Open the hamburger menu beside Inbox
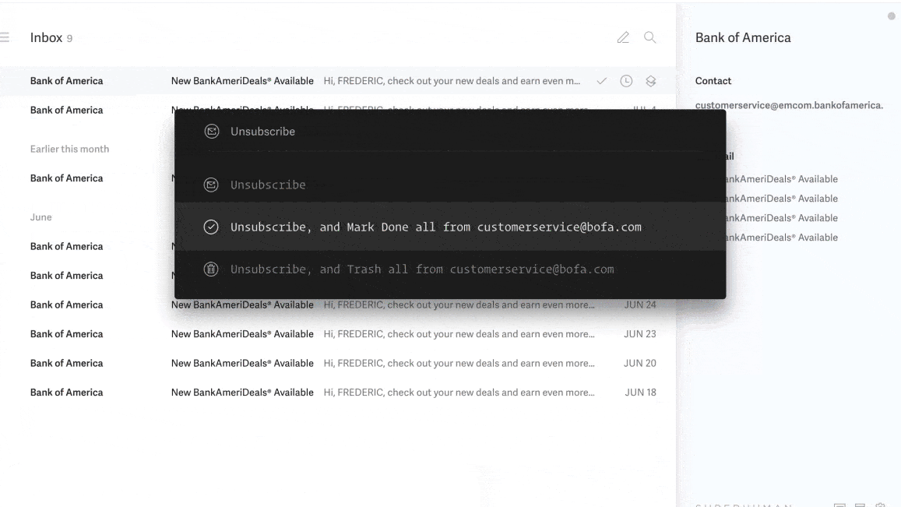Screen dimensions: 901x507 point(5,37)
